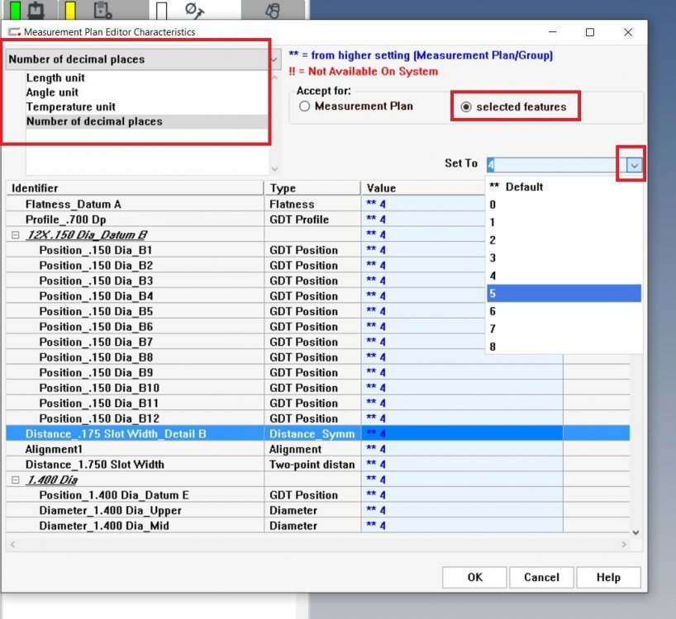Image resolution: width=676 pixels, height=619 pixels.
Task: Open the Number of decimal places combo arrow
Action: pos(274,59)
